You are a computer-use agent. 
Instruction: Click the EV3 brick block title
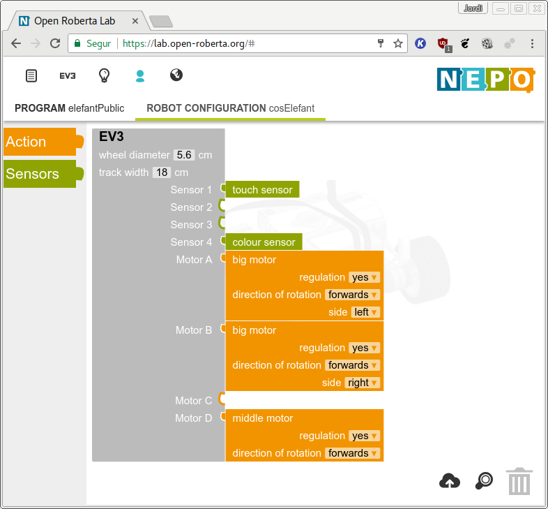111,137
